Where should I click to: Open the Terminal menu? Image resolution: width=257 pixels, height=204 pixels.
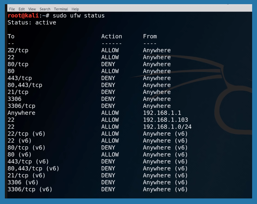61,9
